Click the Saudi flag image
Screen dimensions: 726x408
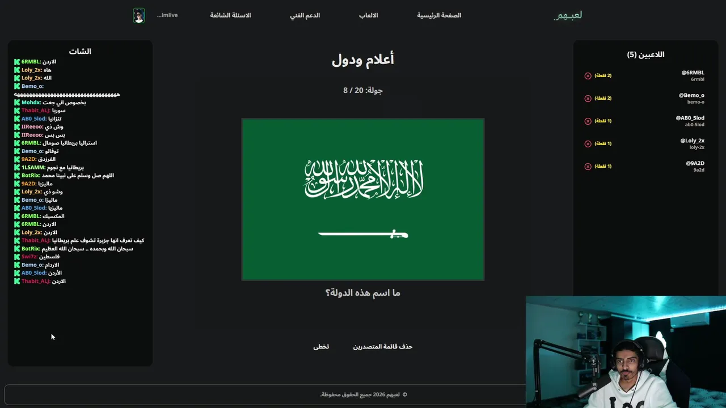coord(363,199)
